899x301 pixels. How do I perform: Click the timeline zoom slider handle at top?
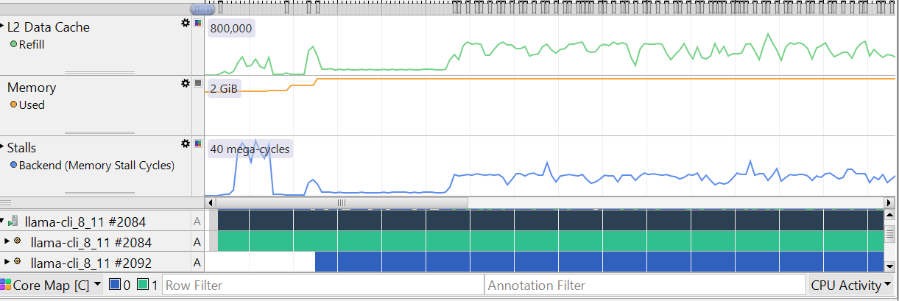pos(202,10)
